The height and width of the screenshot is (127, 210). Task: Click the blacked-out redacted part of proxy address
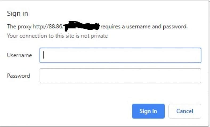click(x=82, y=26)
